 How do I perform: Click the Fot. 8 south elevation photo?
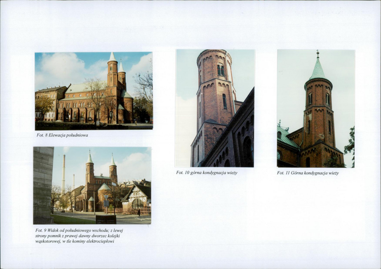94,91
